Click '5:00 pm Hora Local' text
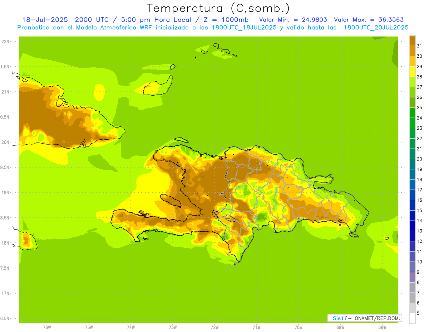This screenshot has width=429, height=332. tap(155, 20)
